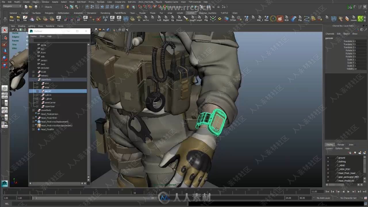Click the Left shelf script button
Image resolution: width=368 pixels, height=207 pixels.
tap(159, 19)
